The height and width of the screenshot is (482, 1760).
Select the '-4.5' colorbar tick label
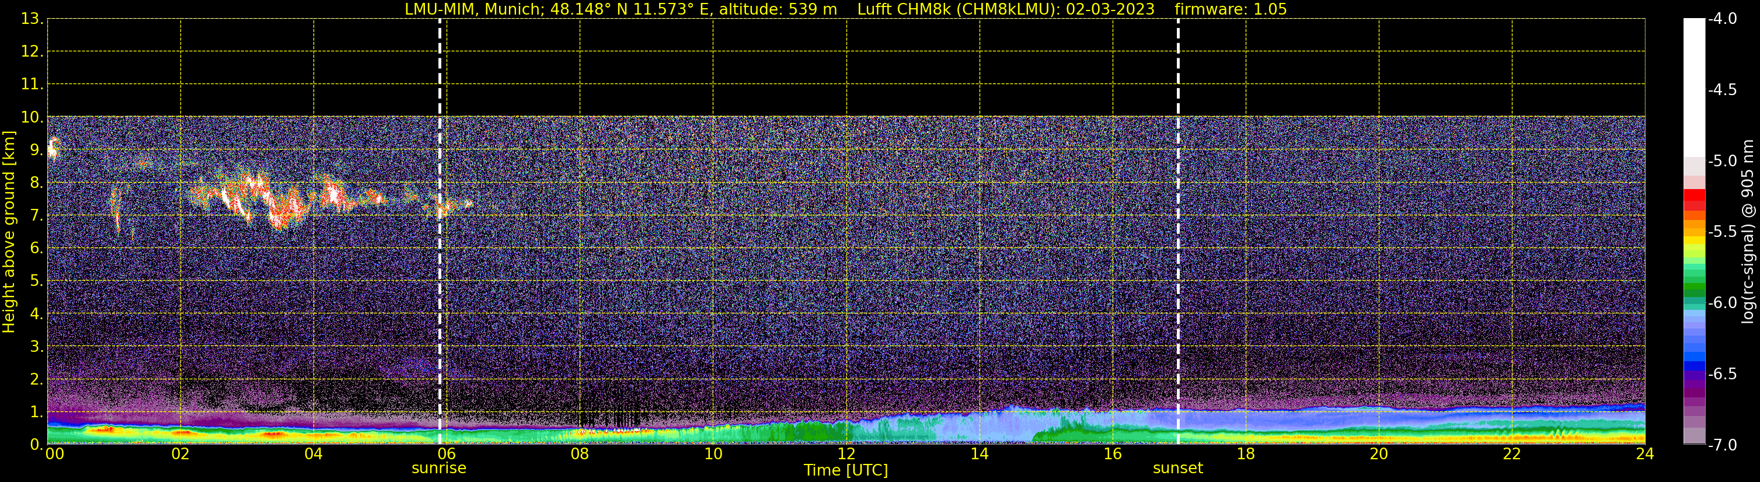(x=1721, y=90)
